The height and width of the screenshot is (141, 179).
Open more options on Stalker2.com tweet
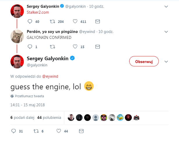coord(166,6)
